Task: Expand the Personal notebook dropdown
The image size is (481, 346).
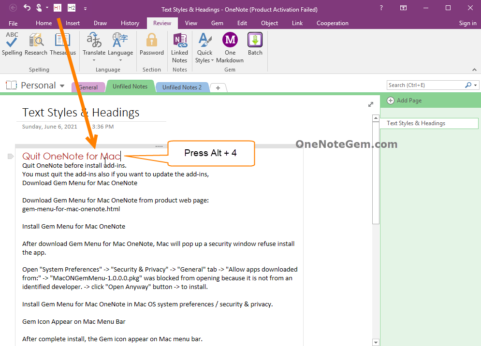Action: (62, 86)
